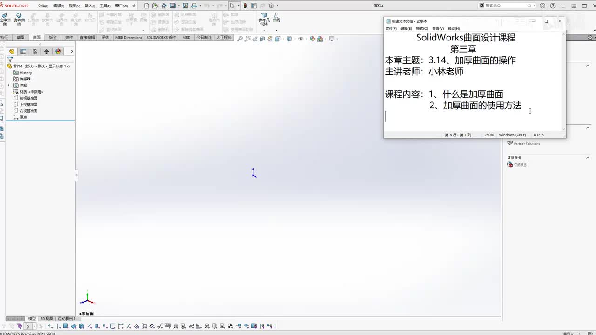Switch to the 评估 evaluate tab
596x335 pixels.
click(105, 38)
